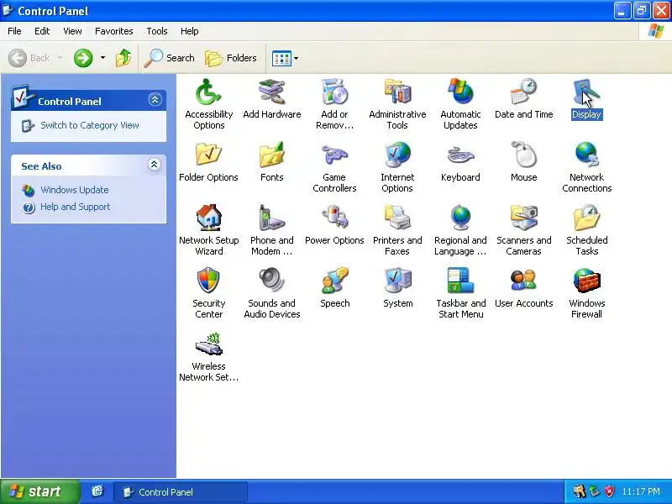Viewport: 672px width, 504px height.
Task: Open Administrative Tools folder icon
Action: tap(397, 92)
